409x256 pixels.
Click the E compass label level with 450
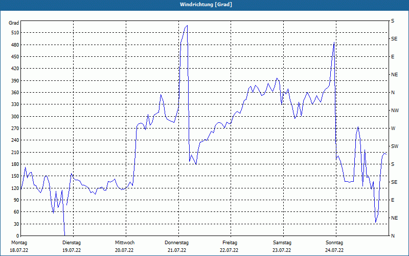point(393,57)
